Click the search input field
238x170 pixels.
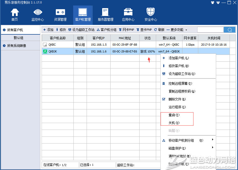tap(210, 30)
